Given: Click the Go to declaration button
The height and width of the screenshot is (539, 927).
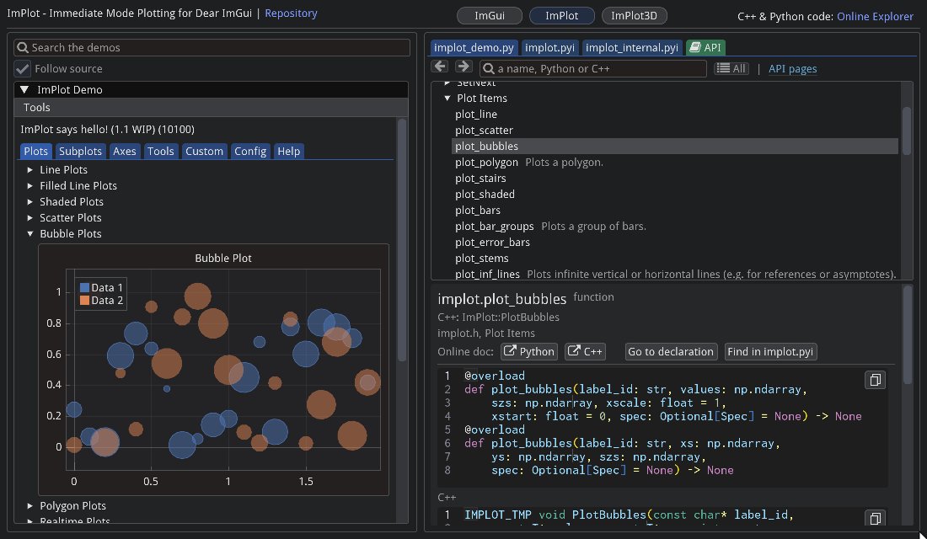Looking at the screenshot, I should click(x=671, y=352).
